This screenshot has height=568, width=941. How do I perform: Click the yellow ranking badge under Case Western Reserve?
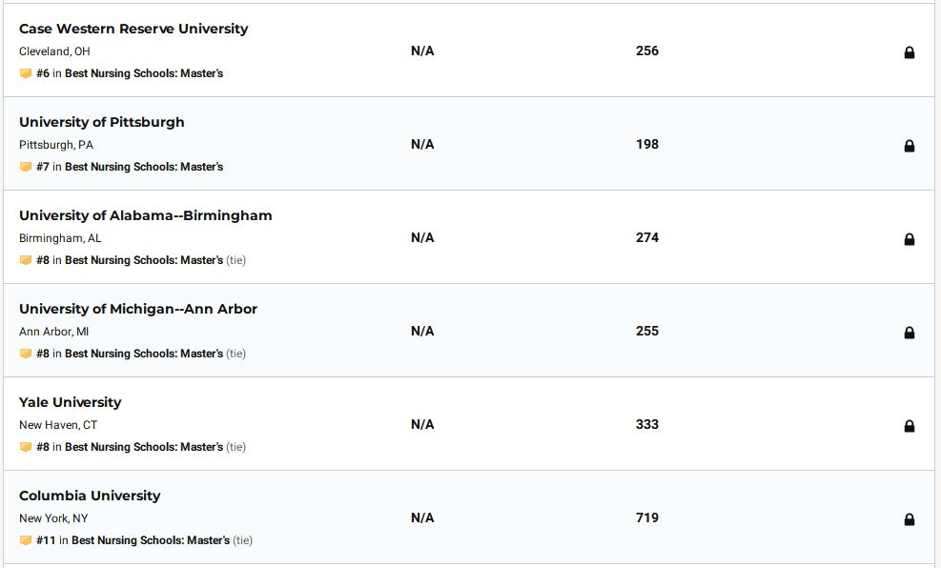point(25,73)
